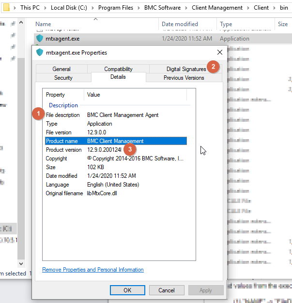Select the File description row
The width and height of the screenshot is (292, 303).
pyautogui.click(x=116, y=115)
